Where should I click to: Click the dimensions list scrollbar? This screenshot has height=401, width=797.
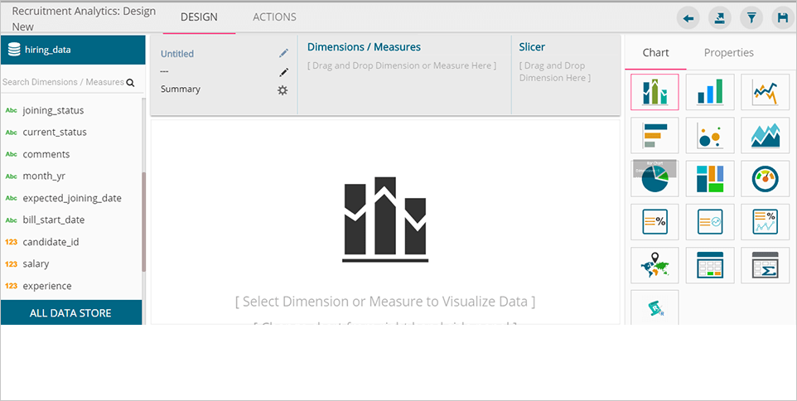click(x=144, y=221)
